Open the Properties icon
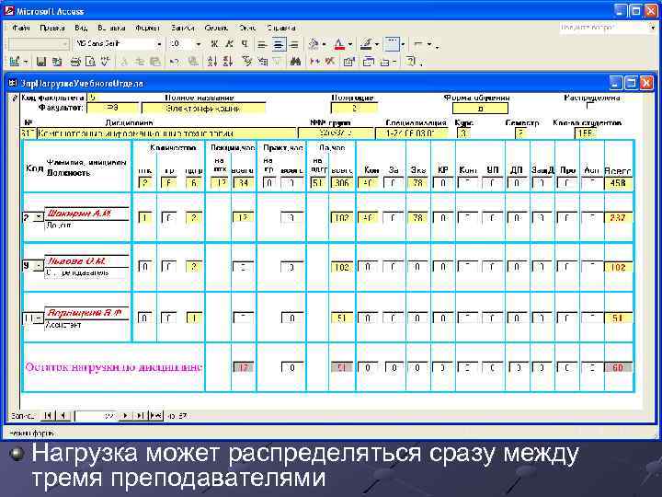Viewport: 662px width, 497px height. pos(348,62)
